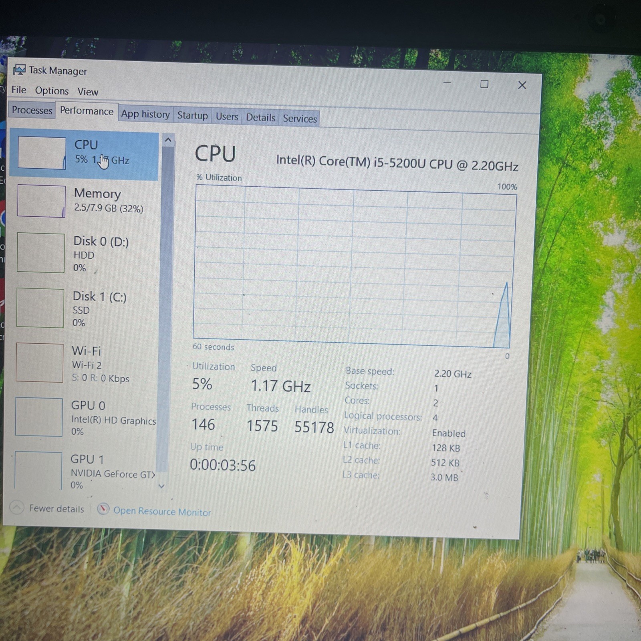Click the 55178 Handles count
Image resolution: width=641 pixels, height=641 pixels.
pos(314,427)
